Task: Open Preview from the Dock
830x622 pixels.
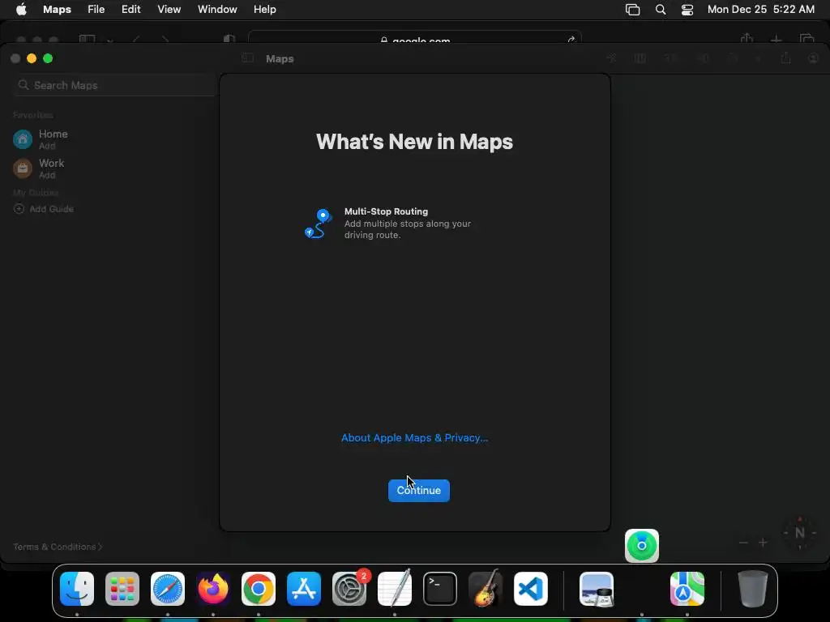Action: pyautogui.click(x=597, y=589)
